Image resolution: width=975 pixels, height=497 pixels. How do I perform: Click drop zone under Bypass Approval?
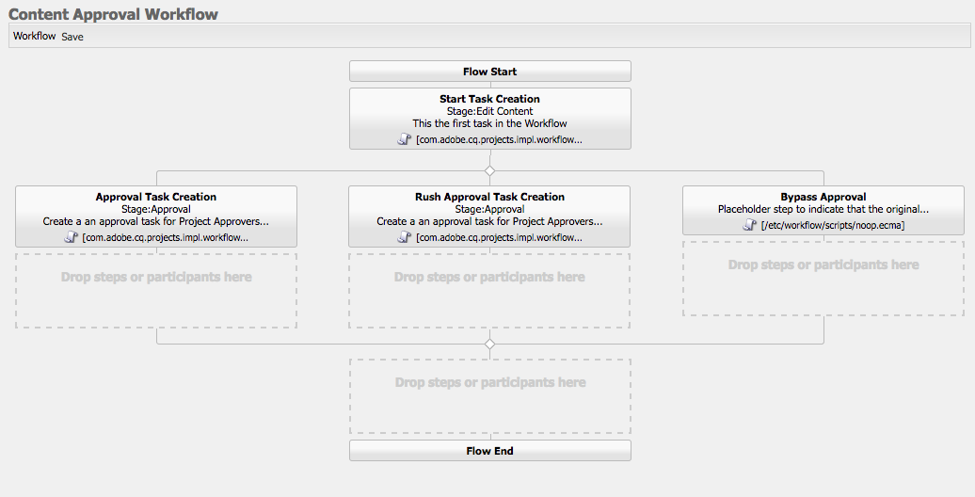point(823,278)
